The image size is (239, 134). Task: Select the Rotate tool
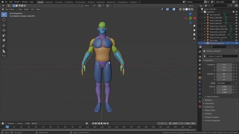(x=4, y=30)
